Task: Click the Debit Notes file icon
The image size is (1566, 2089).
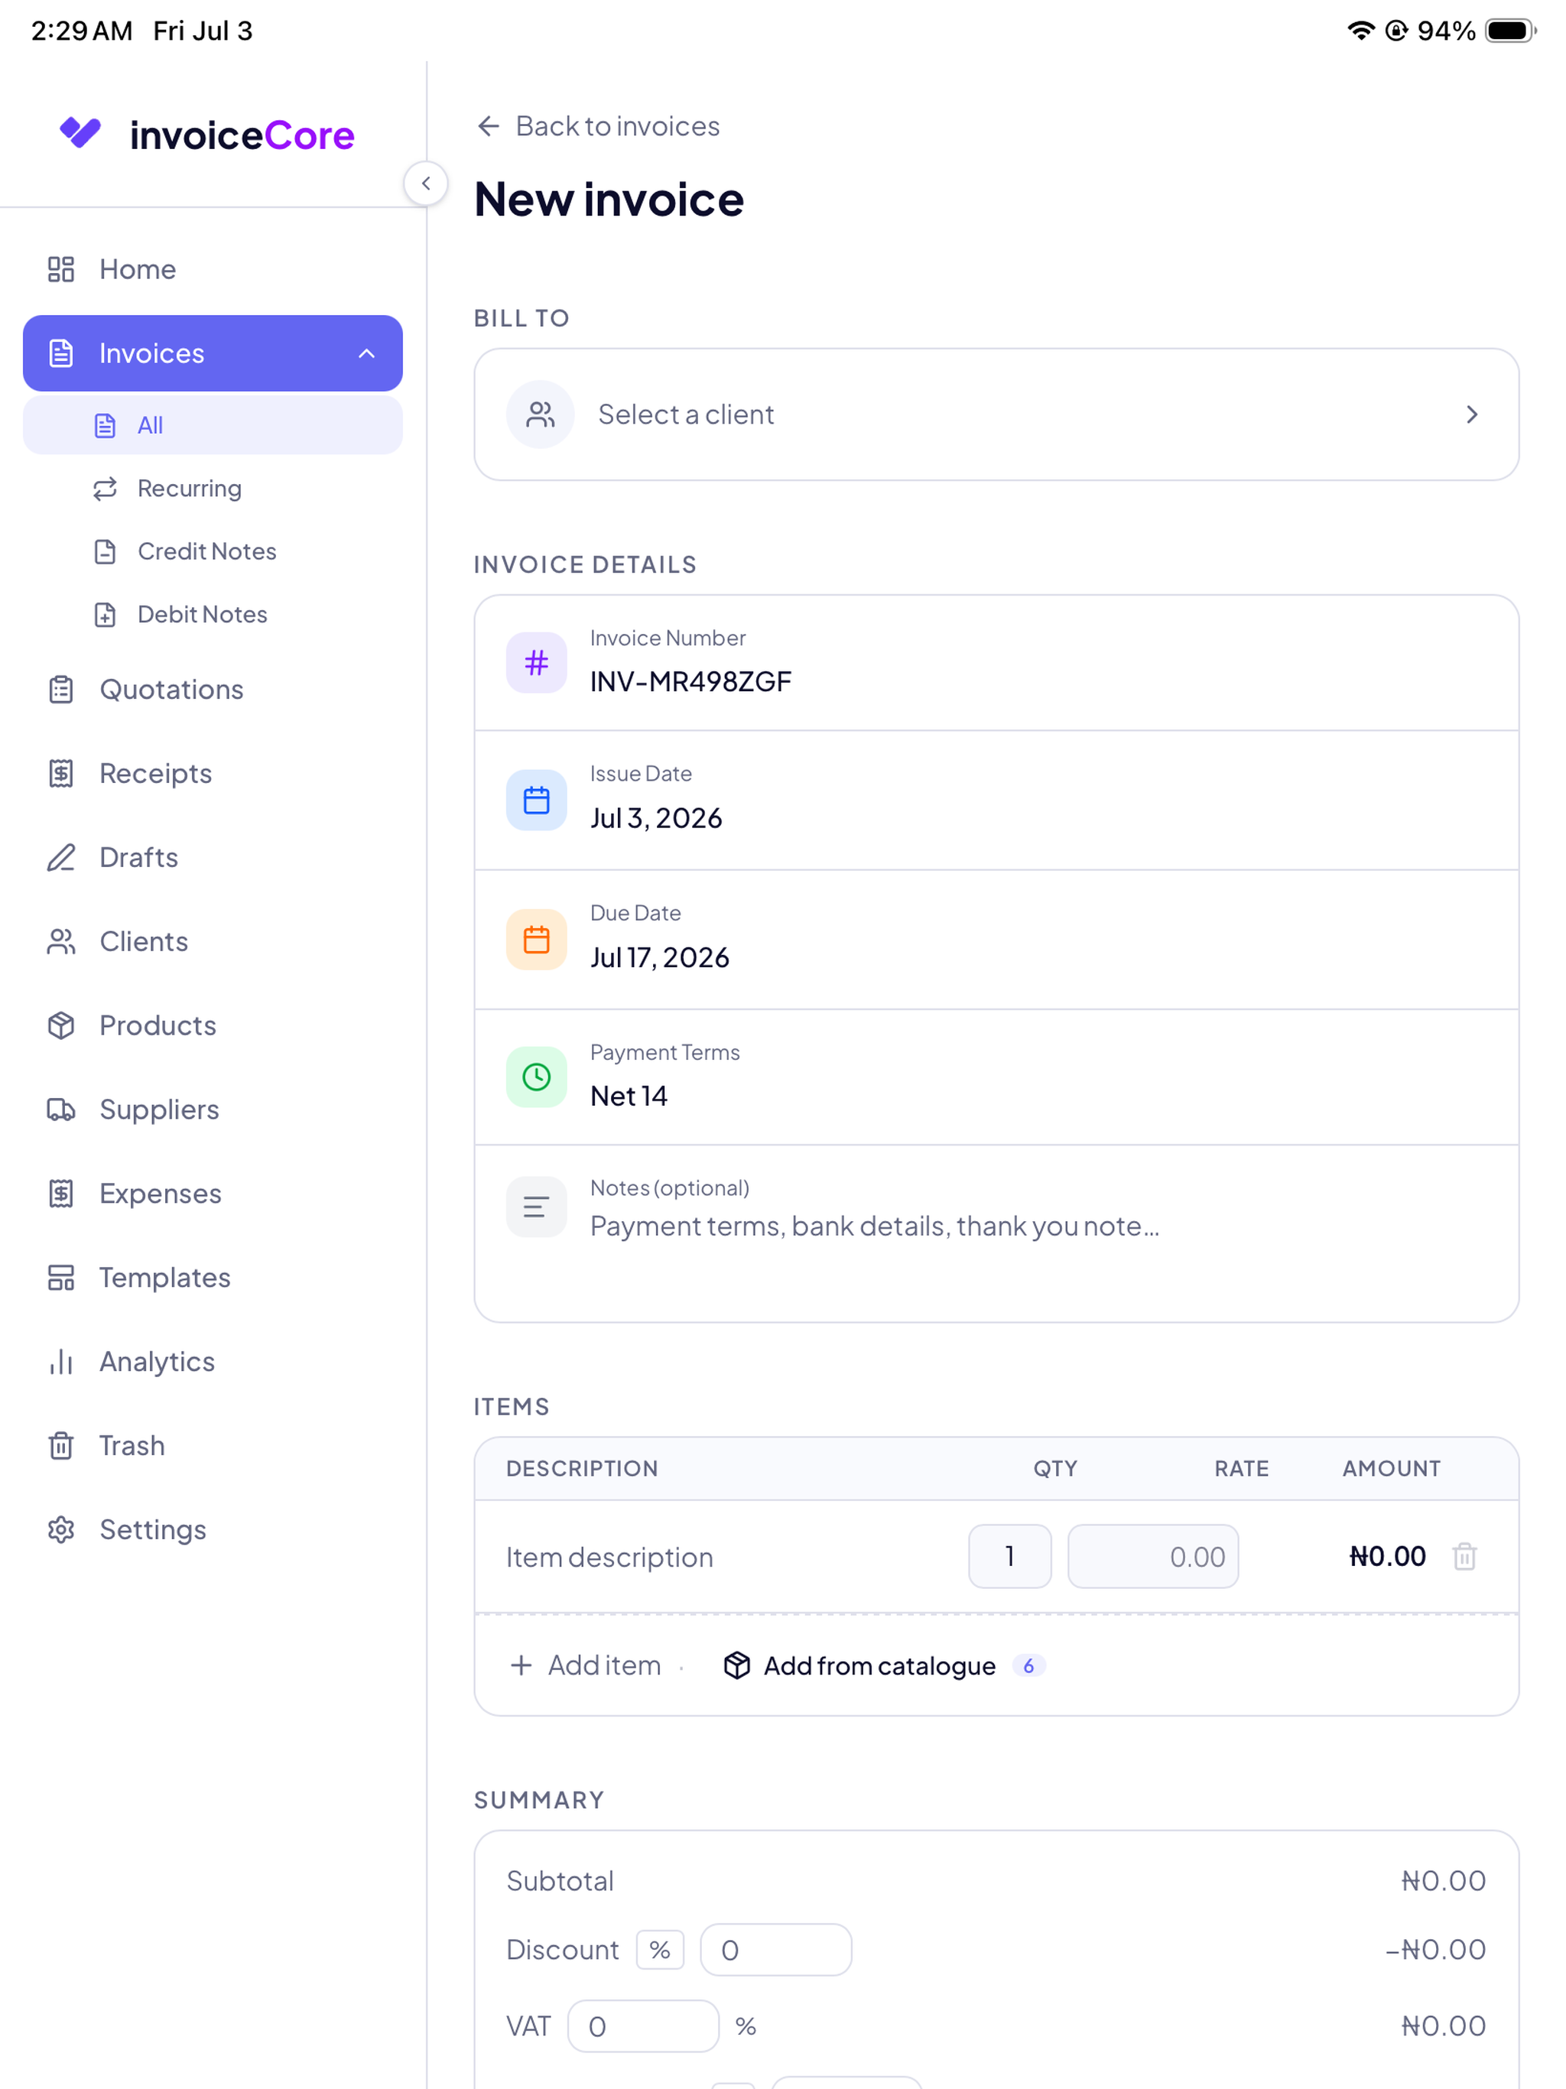Action: coord(105,615)
